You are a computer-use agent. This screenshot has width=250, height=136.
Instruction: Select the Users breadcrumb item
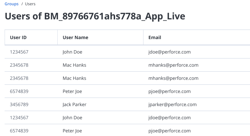(30, 4)
